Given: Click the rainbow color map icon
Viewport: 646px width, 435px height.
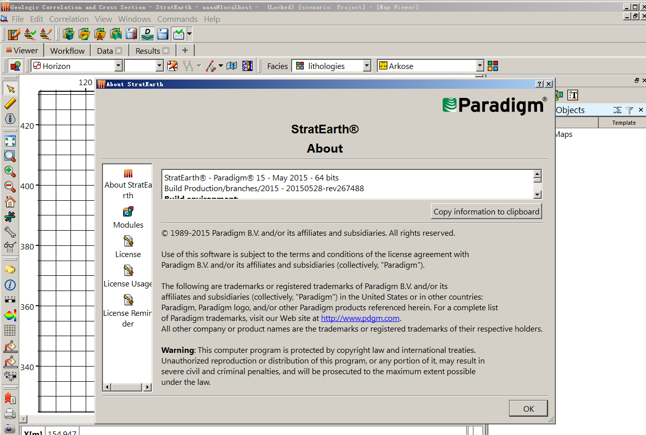Looking at the screenshot, I should click(x=10, y=315).
